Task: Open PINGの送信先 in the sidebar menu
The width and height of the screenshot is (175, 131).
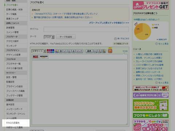Action: click(x=13, y=123)
